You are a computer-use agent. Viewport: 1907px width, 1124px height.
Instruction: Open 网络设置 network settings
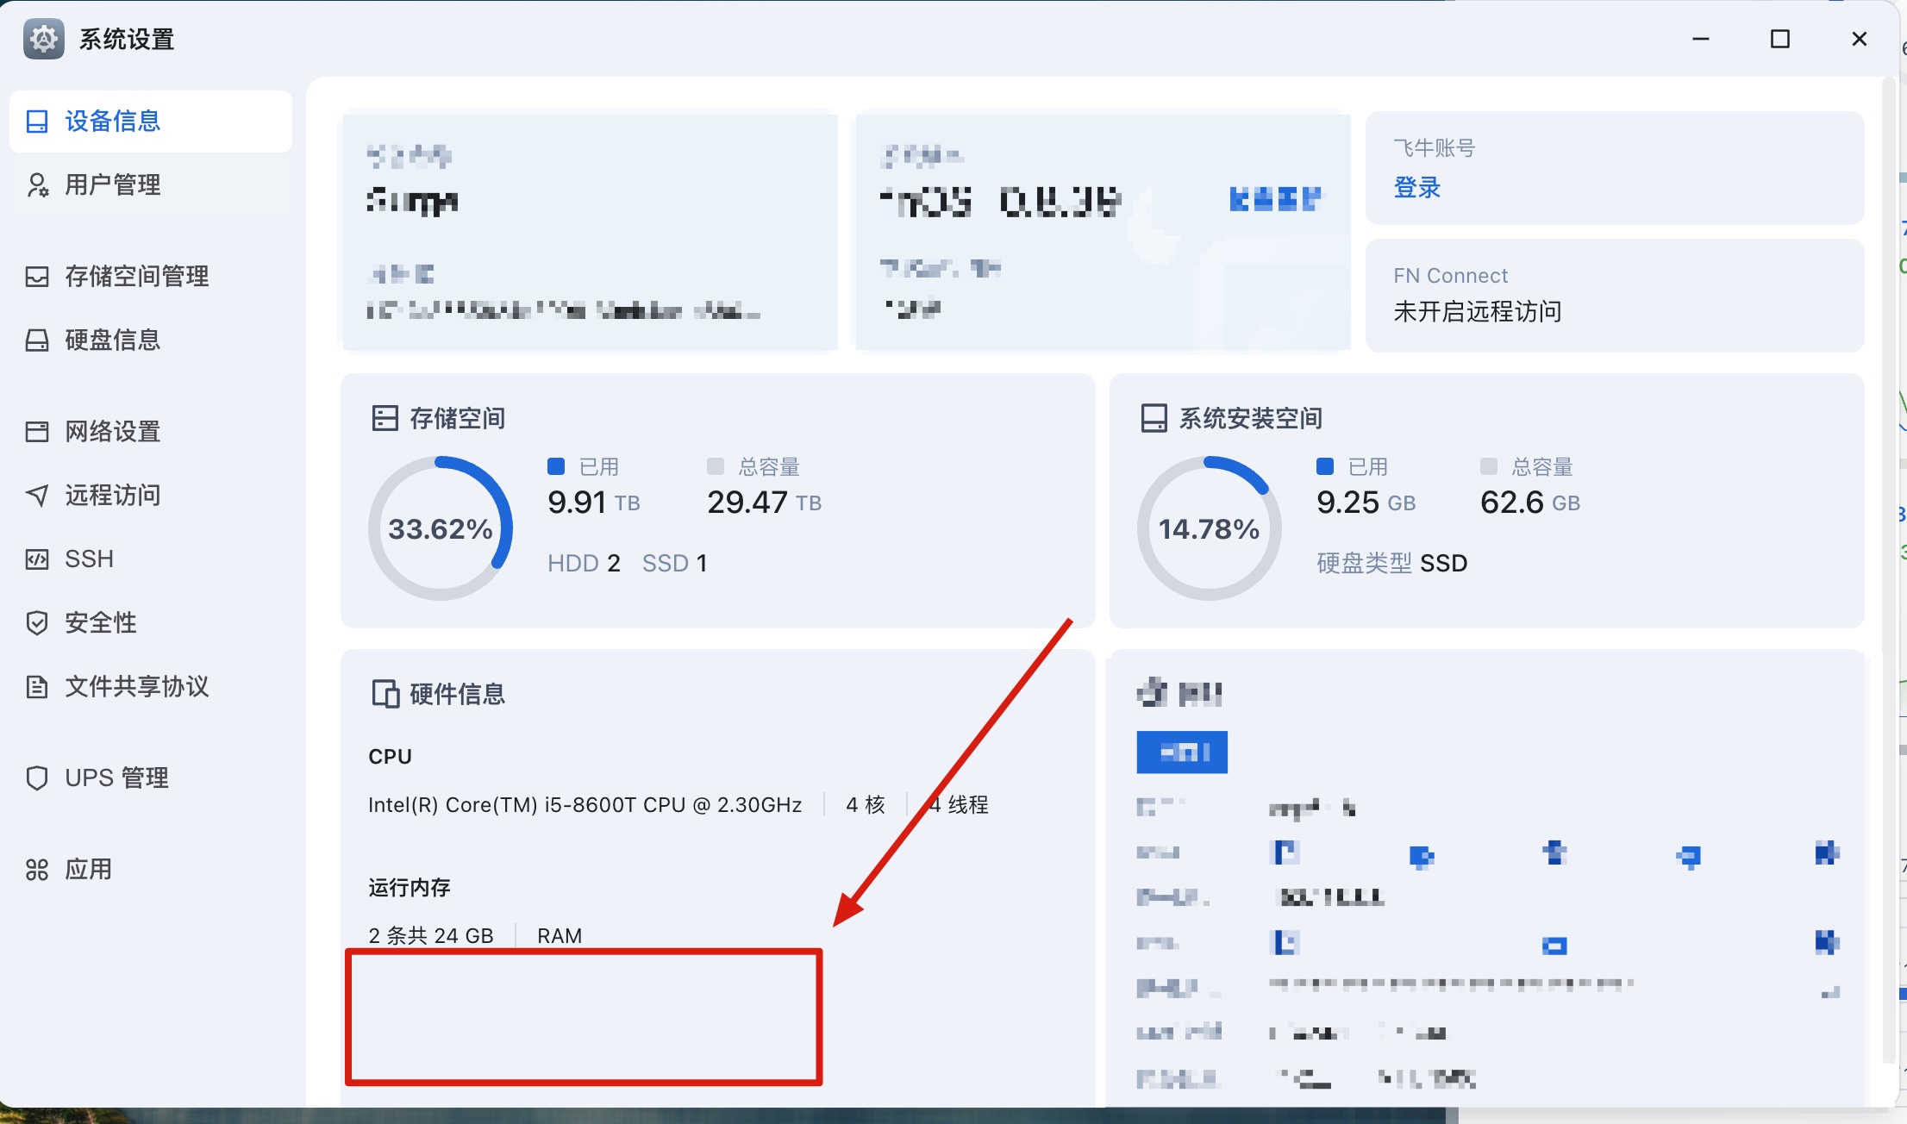[151, 432]
